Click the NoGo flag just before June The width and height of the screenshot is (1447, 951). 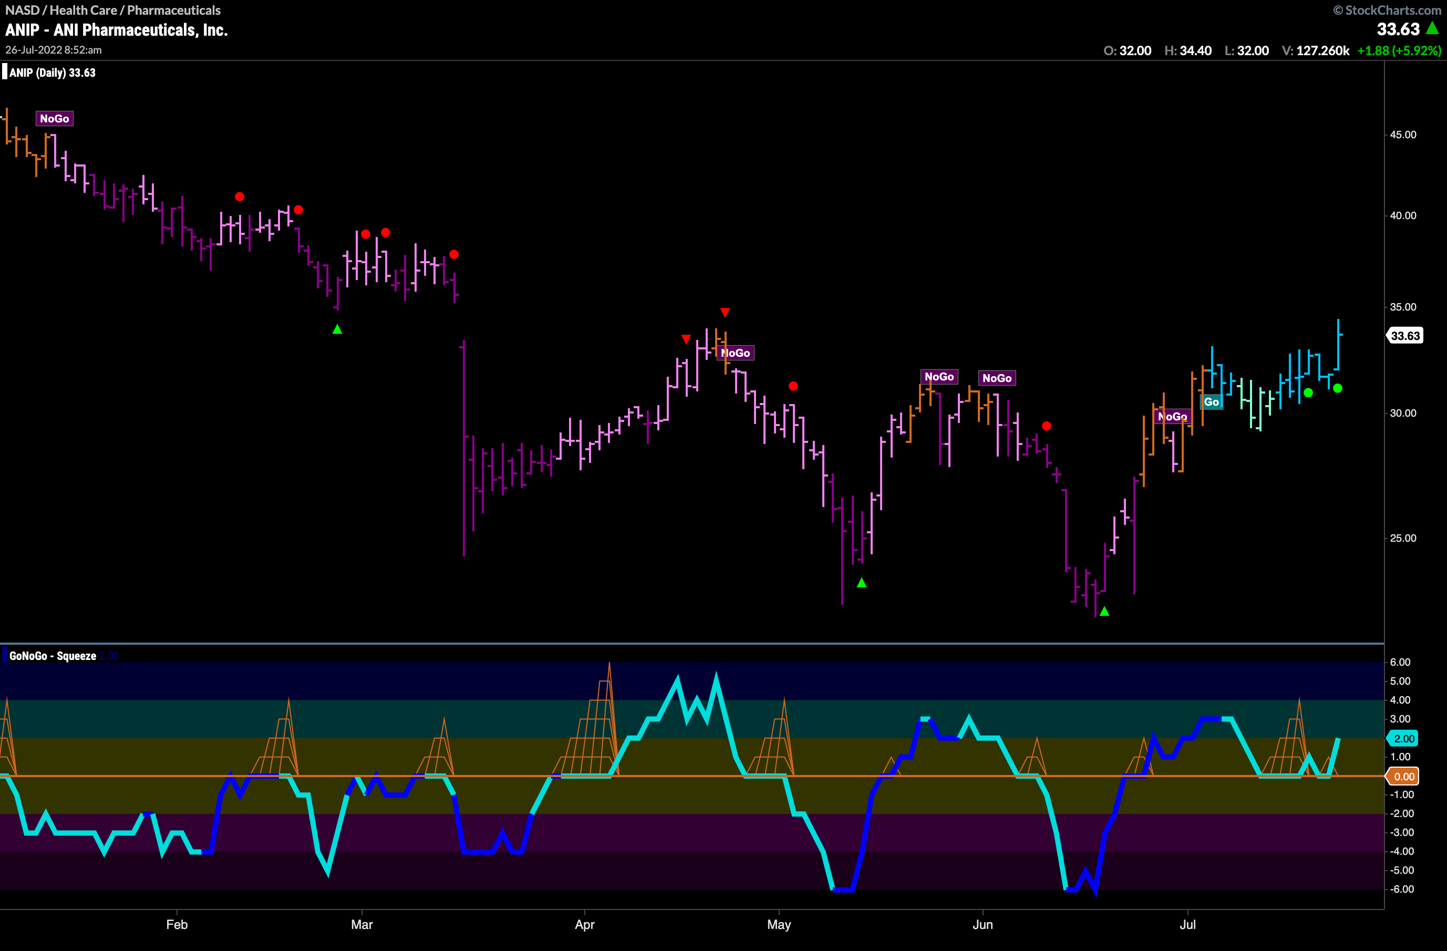coord(997,378)
